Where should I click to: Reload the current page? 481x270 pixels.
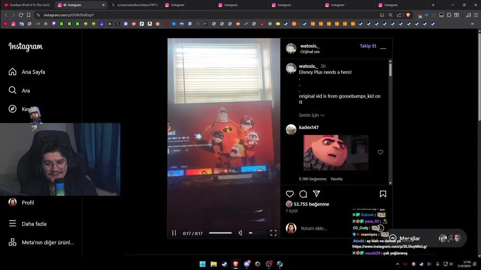pos(21,15)
